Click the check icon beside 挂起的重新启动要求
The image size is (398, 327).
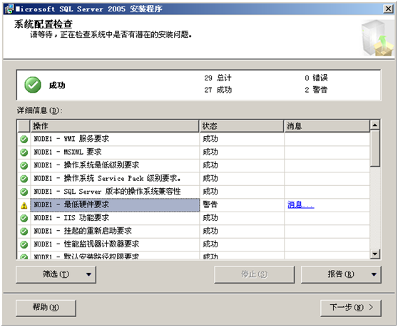[24, 232]
